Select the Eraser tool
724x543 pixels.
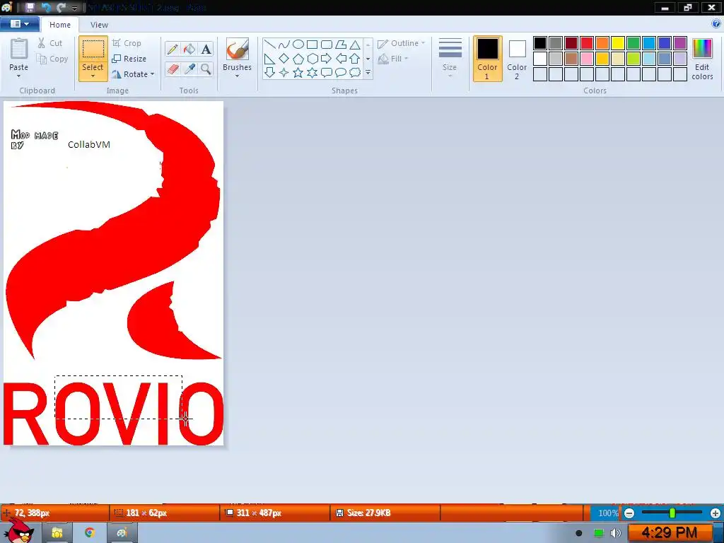click(x=173, y=69)
